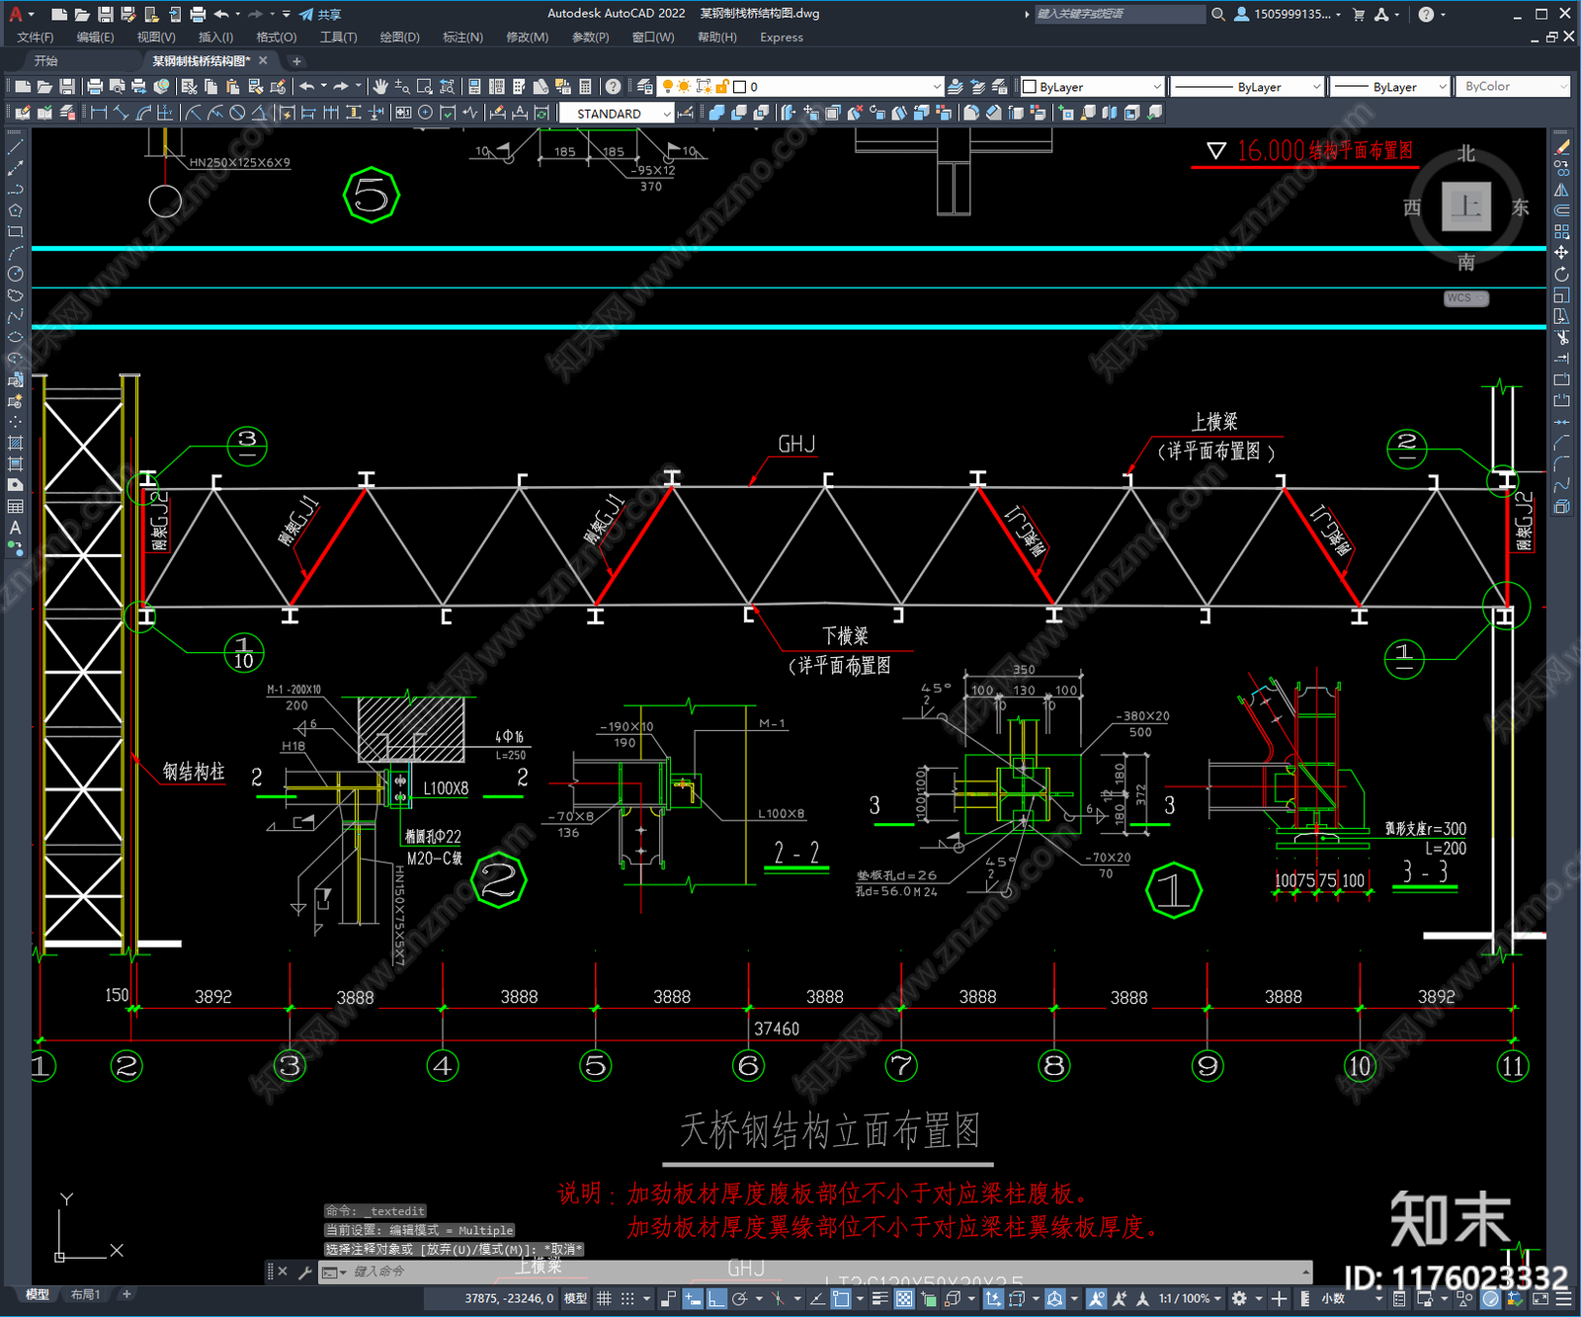Select the multiline Text tool 'A'
Viewport: 1581px width, 1317px height.
coord(15,528)
